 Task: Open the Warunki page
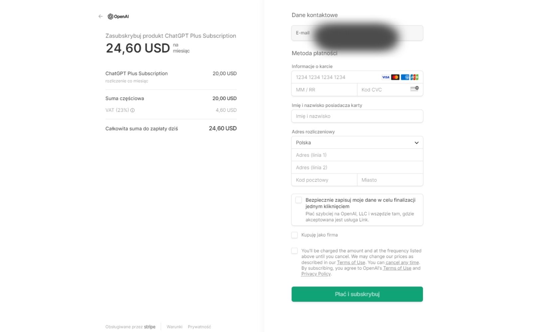click(174, 327)
